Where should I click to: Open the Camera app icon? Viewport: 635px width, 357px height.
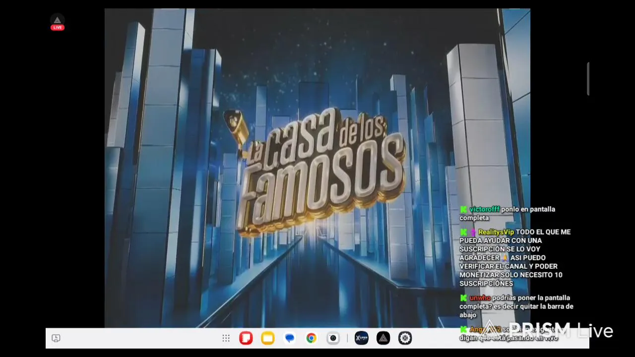tap(333, 338)
